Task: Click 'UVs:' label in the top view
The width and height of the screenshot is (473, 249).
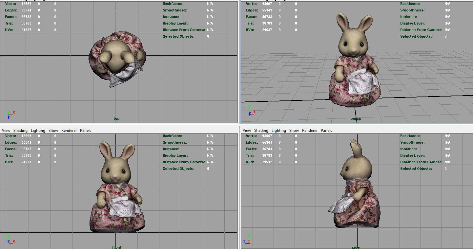Action: tap(9, 30)
